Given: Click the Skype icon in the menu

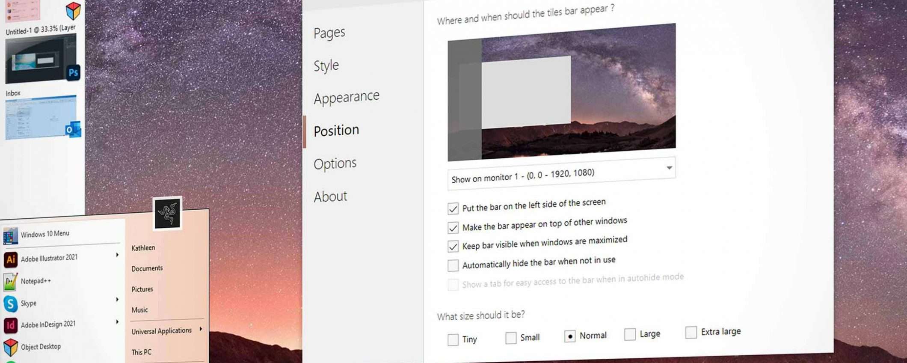Looking at the screenshot, I should [11, 304].
